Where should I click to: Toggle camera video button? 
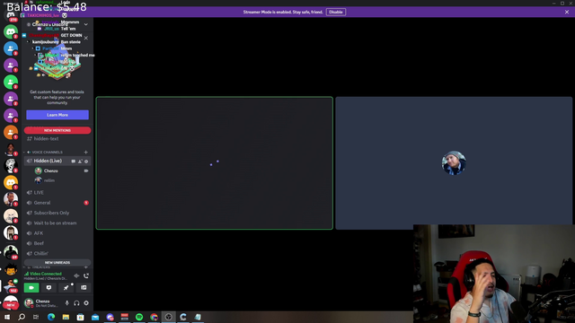pyautogui.click(x=31, y=288)
